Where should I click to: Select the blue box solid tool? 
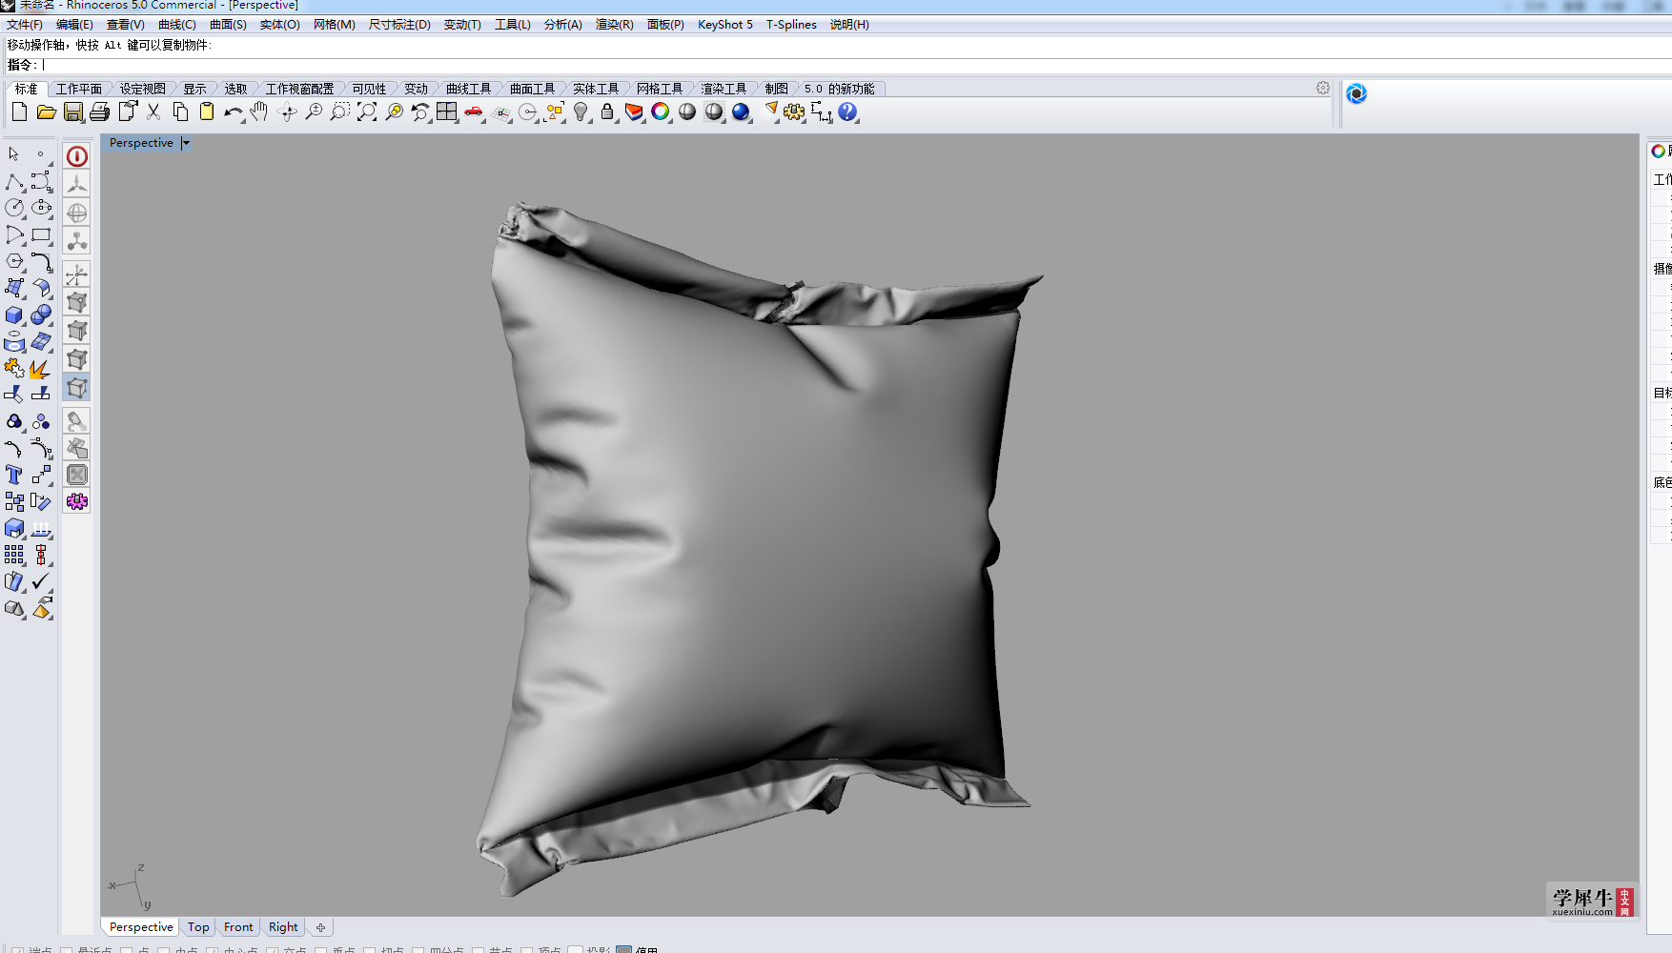[x=14, y=314]
